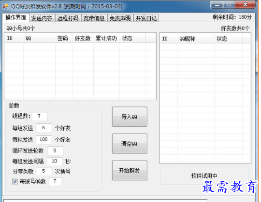Edit the 每拨号QQ数 value field

(x=55, y=181)
